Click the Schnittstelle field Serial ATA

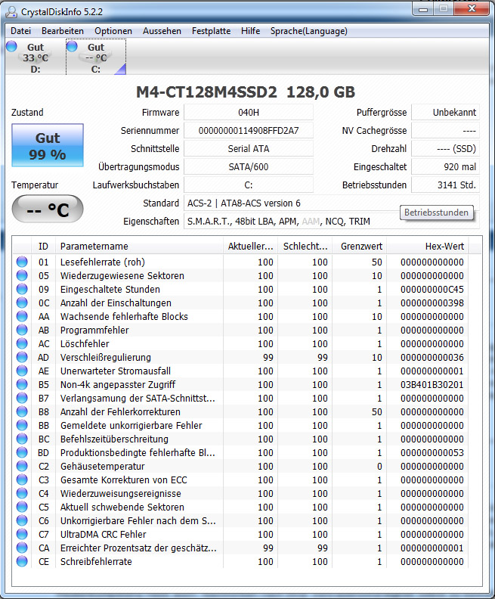(249, 148)
